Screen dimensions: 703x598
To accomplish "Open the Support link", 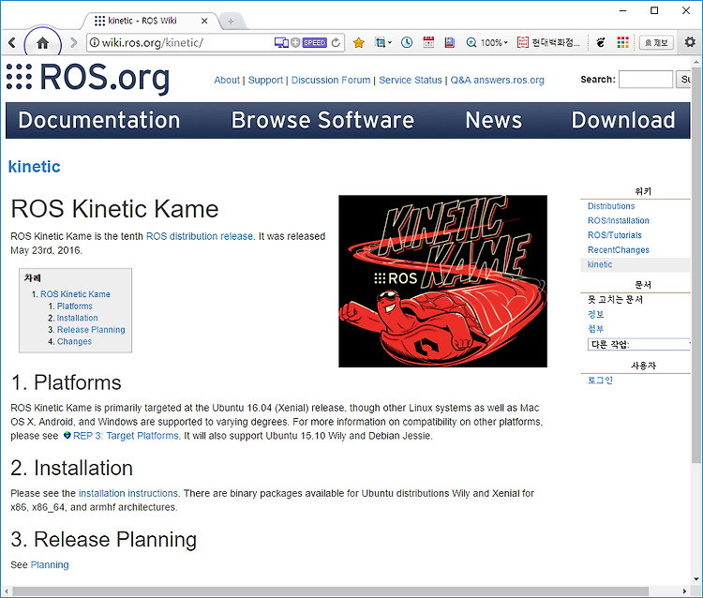I will coord(265,80).
